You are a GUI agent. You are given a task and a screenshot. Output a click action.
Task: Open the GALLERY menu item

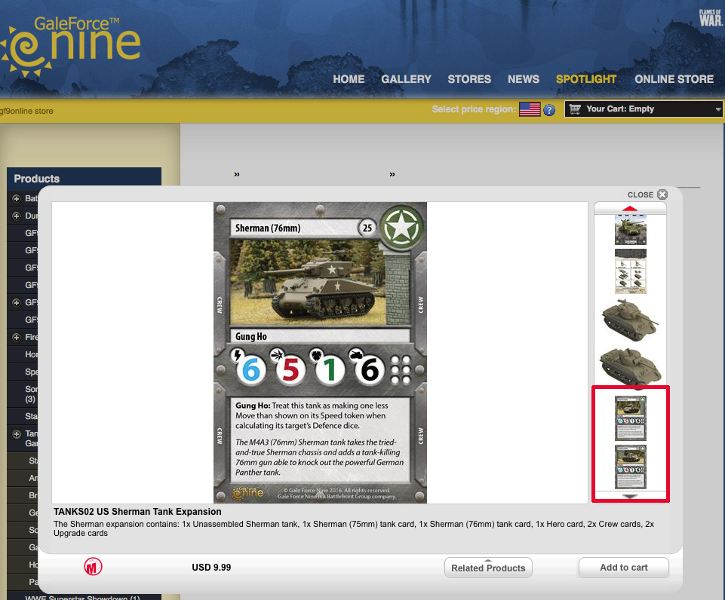click(406, 79)
